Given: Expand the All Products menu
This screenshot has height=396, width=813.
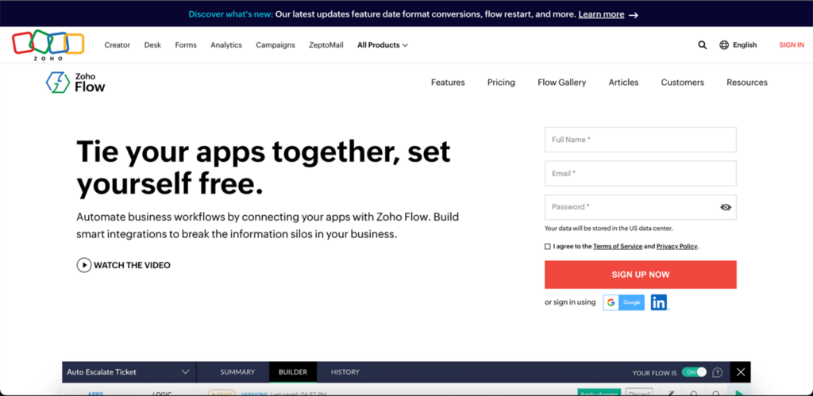Looking at the screenshot, I should 382,45.
